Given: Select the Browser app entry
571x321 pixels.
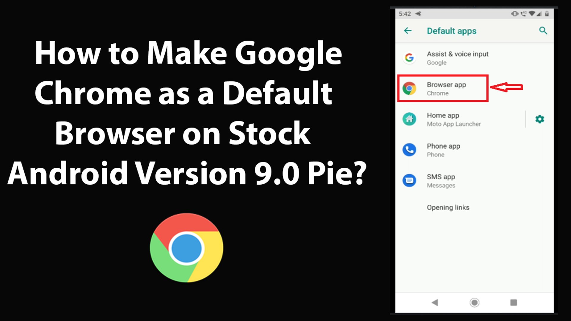Looking at the screenshot, I should point(446,89).
